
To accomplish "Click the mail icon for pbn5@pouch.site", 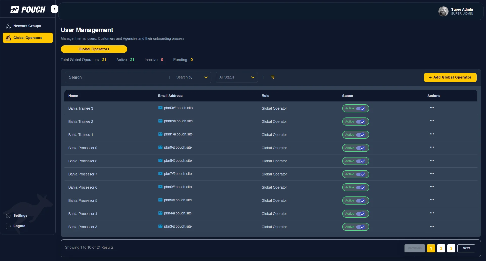I will pyautogui.click(x=160, y=200).
